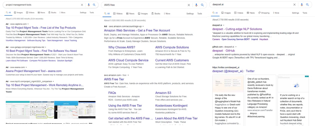315x126 pixels.
Task: Open 'deepset · GitHub' result
Action: pyautogui.click(x=223, y=51)
